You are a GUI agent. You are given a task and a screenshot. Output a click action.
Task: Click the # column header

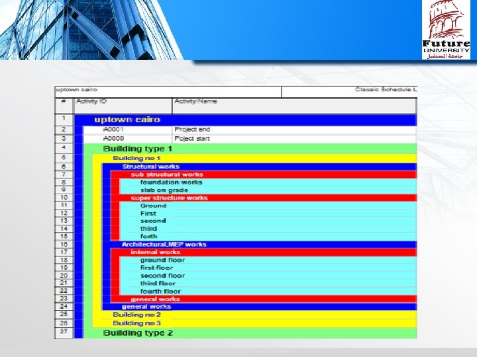tap(64, 106)
